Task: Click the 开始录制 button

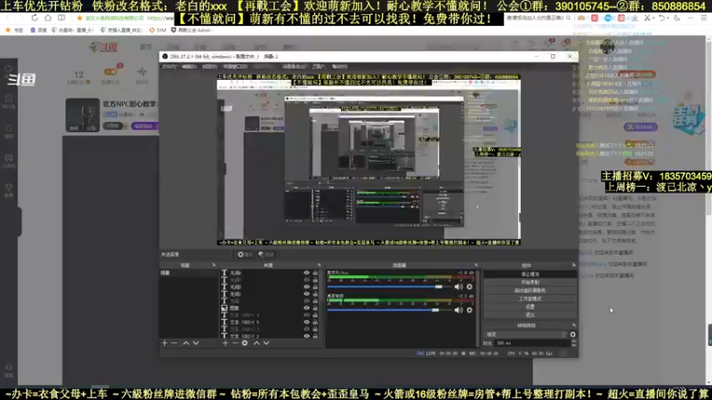Action: coord(530,283)
